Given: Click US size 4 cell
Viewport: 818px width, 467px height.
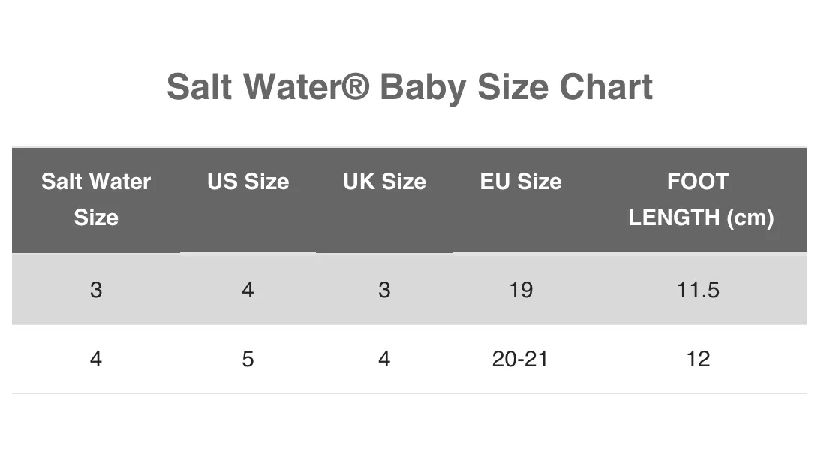Looking at the screenshot, I should [x=248, y=290].
